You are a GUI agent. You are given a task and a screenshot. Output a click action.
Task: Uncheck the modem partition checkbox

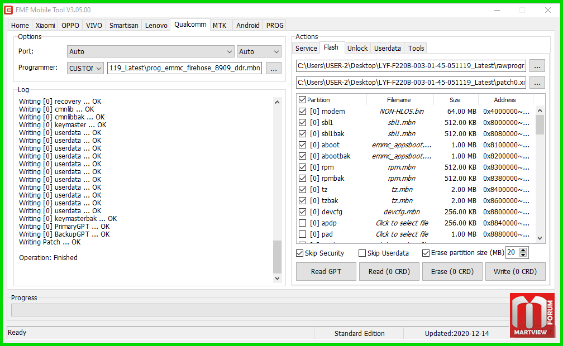pos(302,112)
